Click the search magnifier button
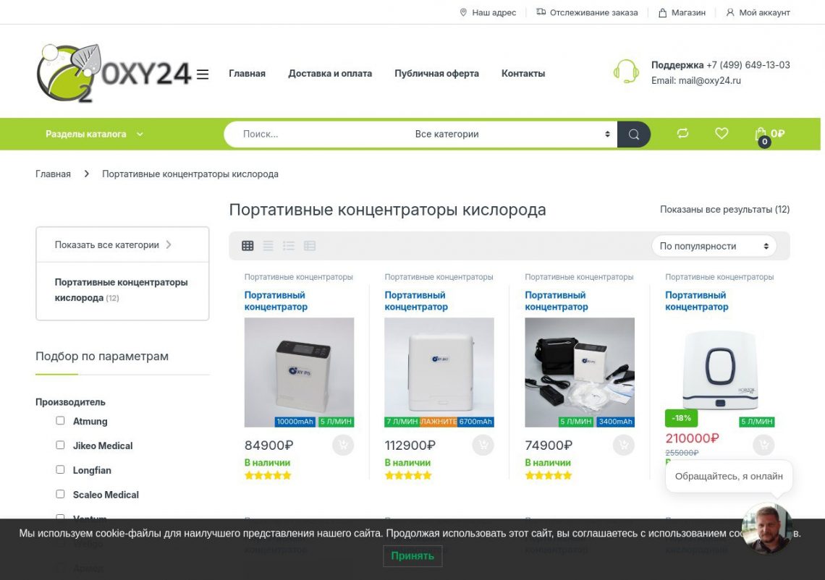Viewport: 825px width, 580px height. coord(633,134)
